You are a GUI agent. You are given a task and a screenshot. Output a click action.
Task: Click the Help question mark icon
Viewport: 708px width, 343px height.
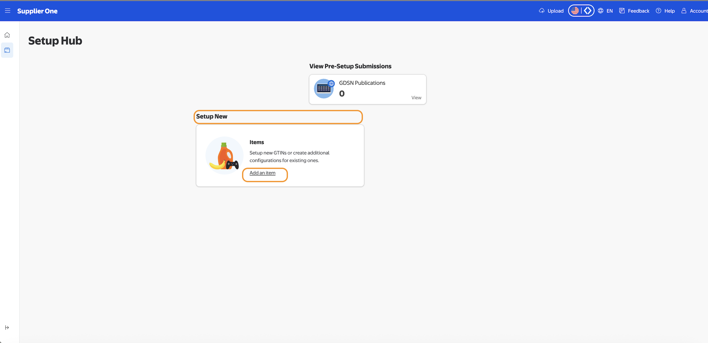[658, 11]
